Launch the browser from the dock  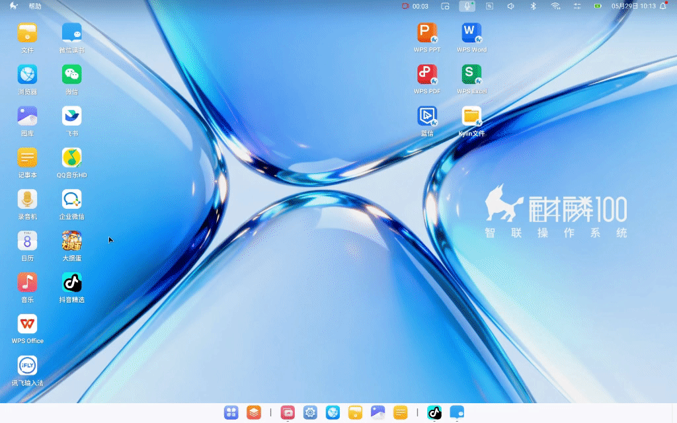tap(333, 412)
